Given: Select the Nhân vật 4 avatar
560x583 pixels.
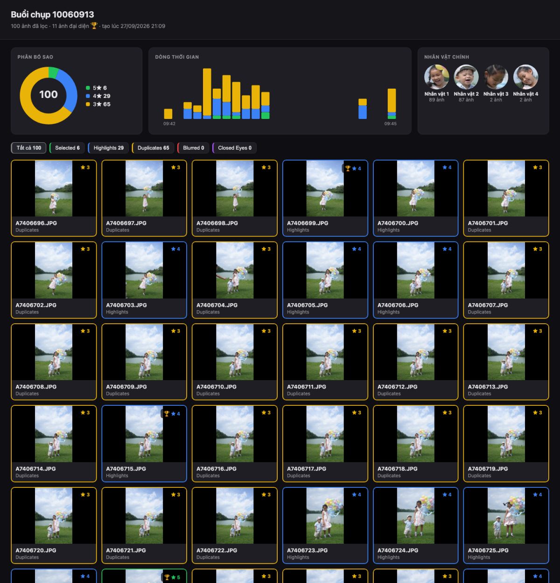Looking at the screenshot, I should coord(525,77).
